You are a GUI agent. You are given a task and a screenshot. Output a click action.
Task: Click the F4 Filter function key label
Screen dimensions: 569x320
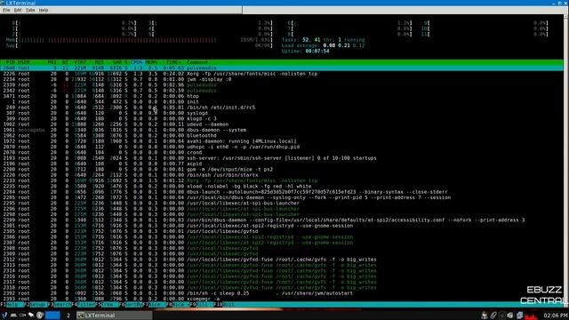pos(84,304)
